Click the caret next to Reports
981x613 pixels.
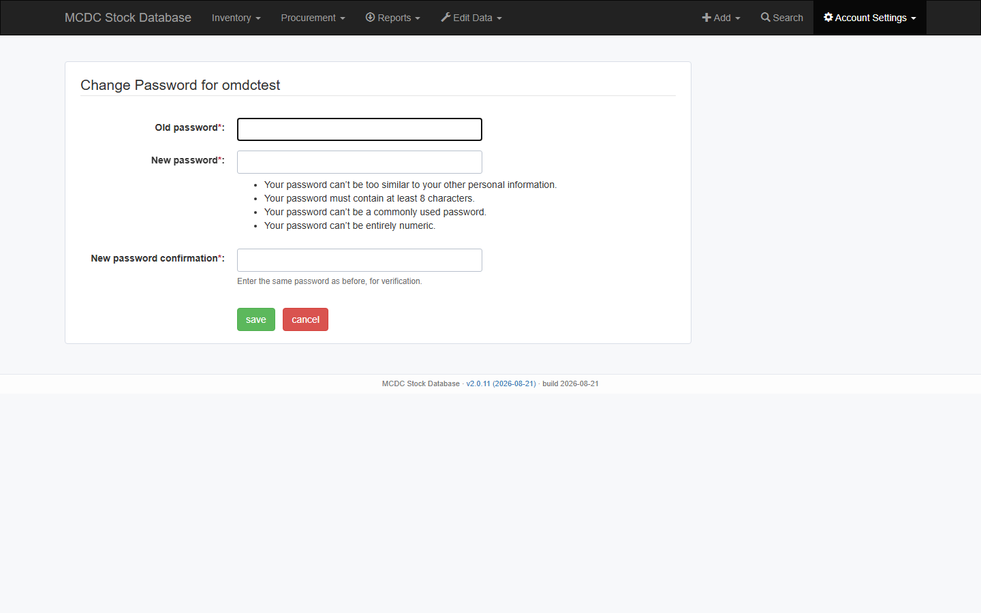418,18
